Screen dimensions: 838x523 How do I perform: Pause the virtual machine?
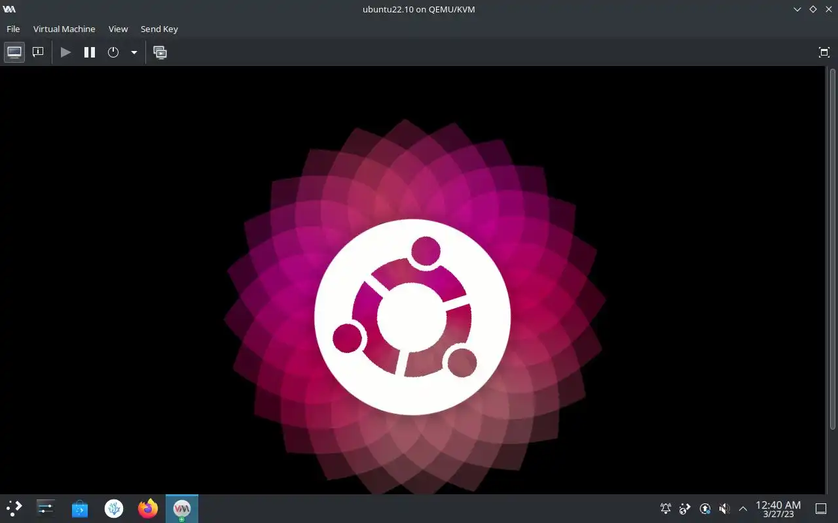90,52
